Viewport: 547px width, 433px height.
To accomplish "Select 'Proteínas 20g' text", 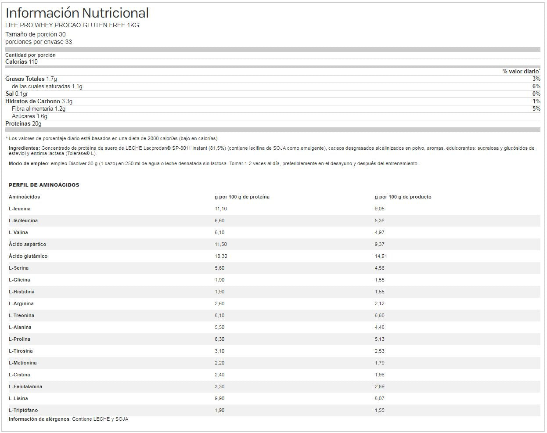I will (23, 124).
